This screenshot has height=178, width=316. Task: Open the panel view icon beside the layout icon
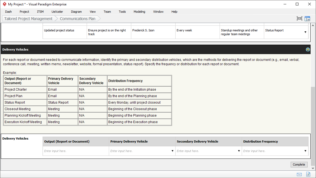pos(307,19)
